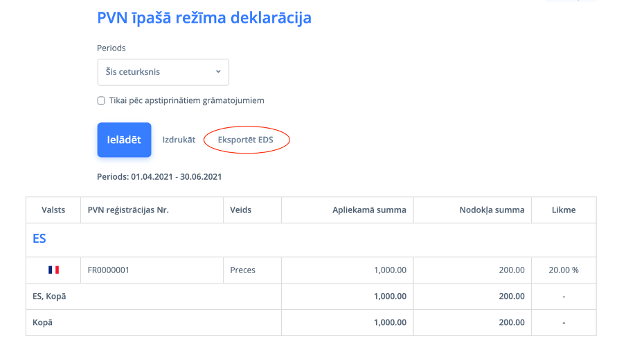Click the 20.00 % rate cell

563,270
